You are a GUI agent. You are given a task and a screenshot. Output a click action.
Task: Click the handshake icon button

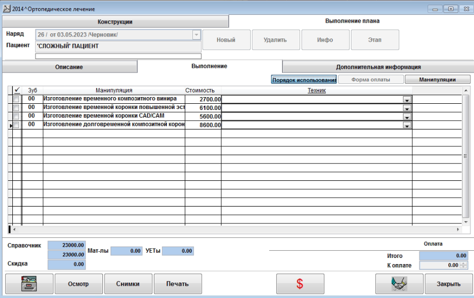[x=398, y=284]
